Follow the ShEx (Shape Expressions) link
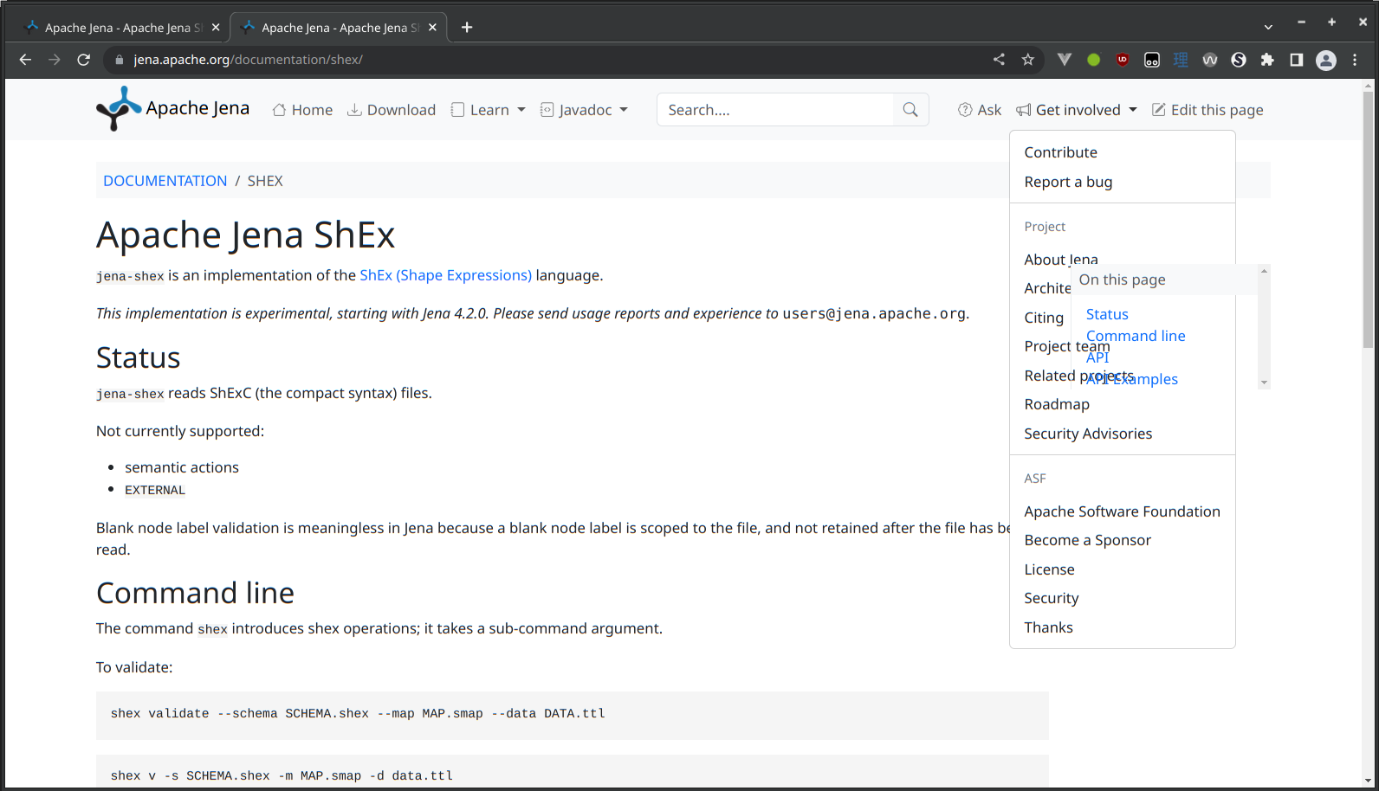Screen dimensions: 1379x791 pyautogui.click(x=445, y=275)
